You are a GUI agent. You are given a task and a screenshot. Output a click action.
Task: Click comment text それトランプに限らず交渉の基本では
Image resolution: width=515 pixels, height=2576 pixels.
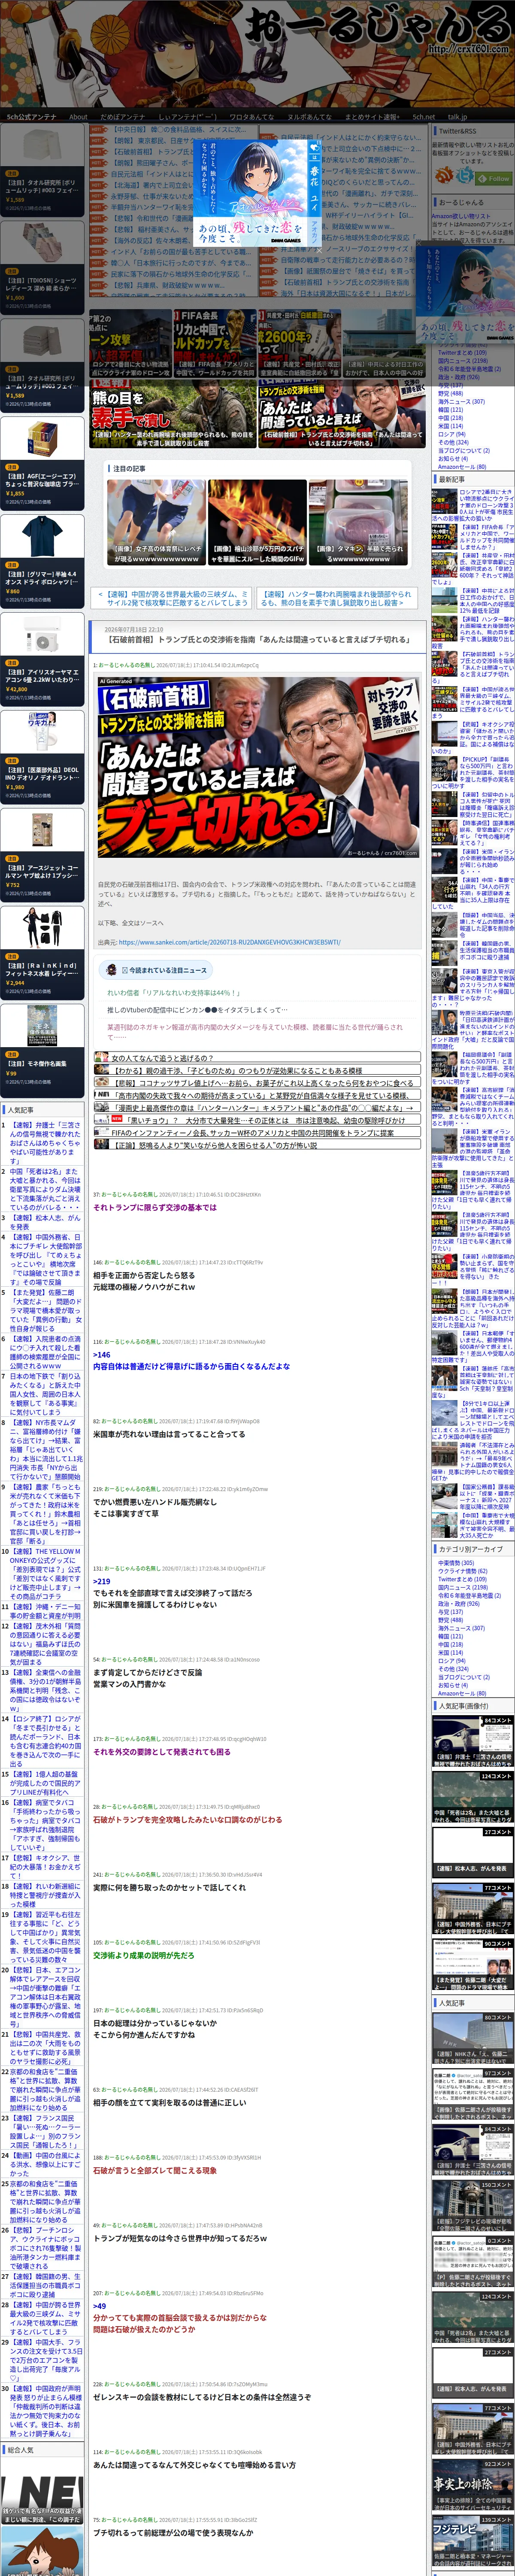(x=155, y=1207)
